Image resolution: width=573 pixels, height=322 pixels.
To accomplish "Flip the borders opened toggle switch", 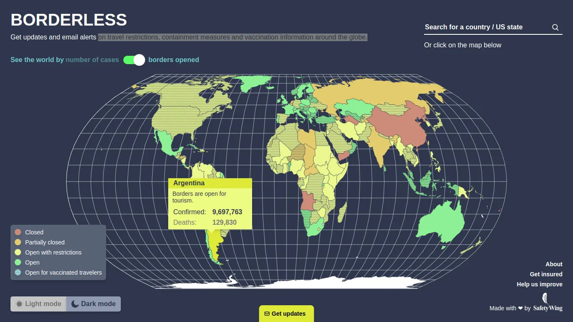I will click(133, 60).
